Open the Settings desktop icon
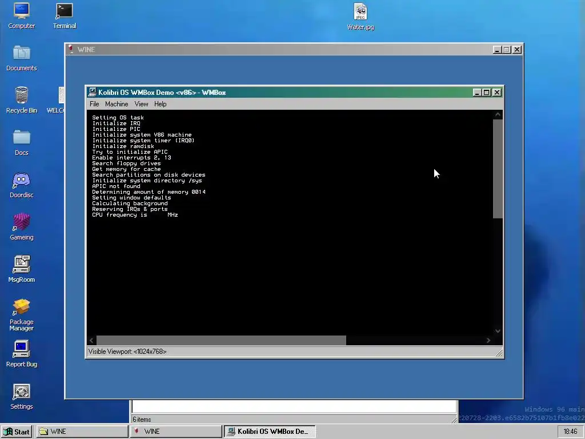The image size is (585, 439). point(22,397)
